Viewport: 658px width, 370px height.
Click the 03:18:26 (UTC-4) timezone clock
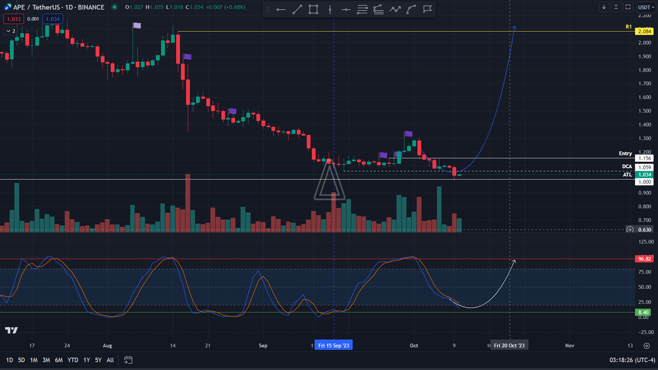tap(631, 360)
